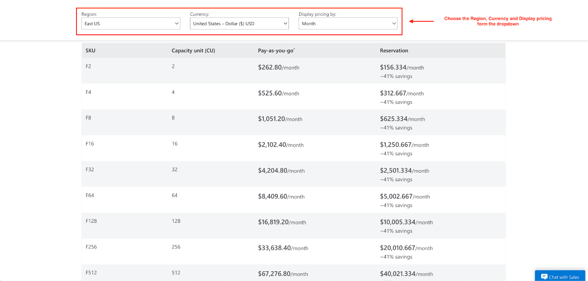Click the F512 SKU cell
Screen dimensions: 588x281
91,273
